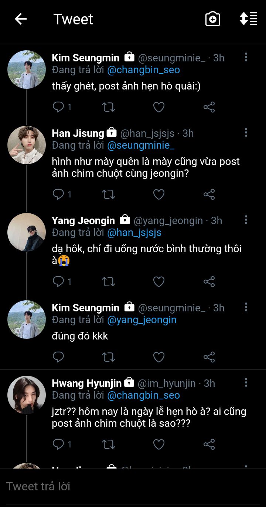Go back with the arrow icon

click(21, 19)
